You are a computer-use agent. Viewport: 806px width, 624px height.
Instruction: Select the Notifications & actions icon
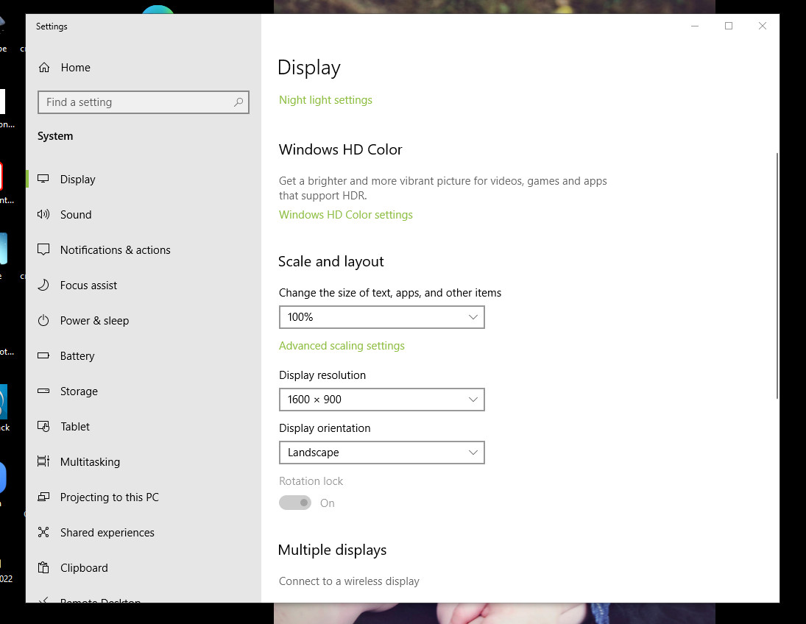tap(44, 250)
